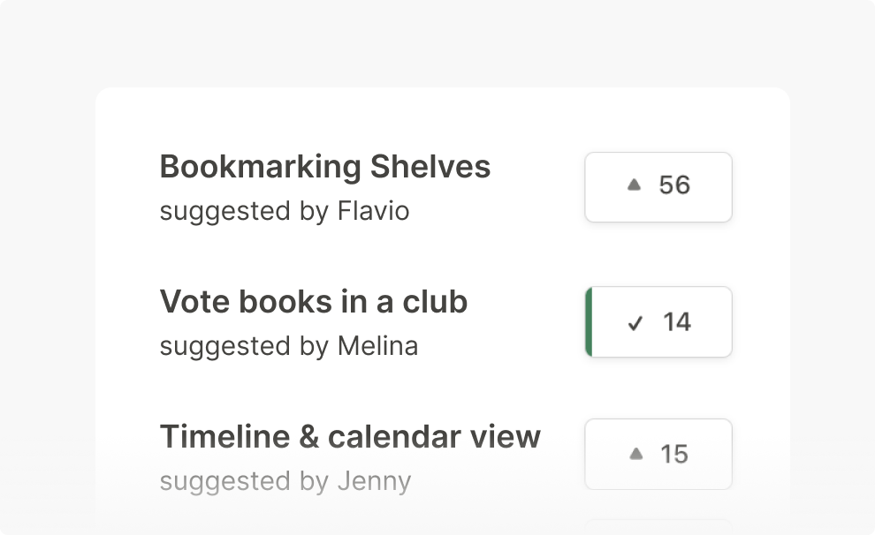The height and width of the screenshot is (535, 875).
Task: Click the vote count number 14
Action: pos(677,322)
